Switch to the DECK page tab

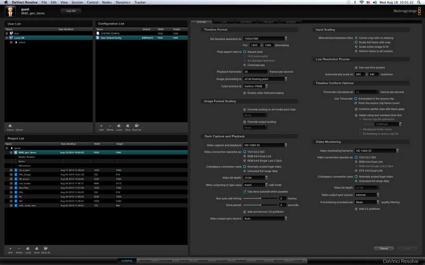(260, 261)
